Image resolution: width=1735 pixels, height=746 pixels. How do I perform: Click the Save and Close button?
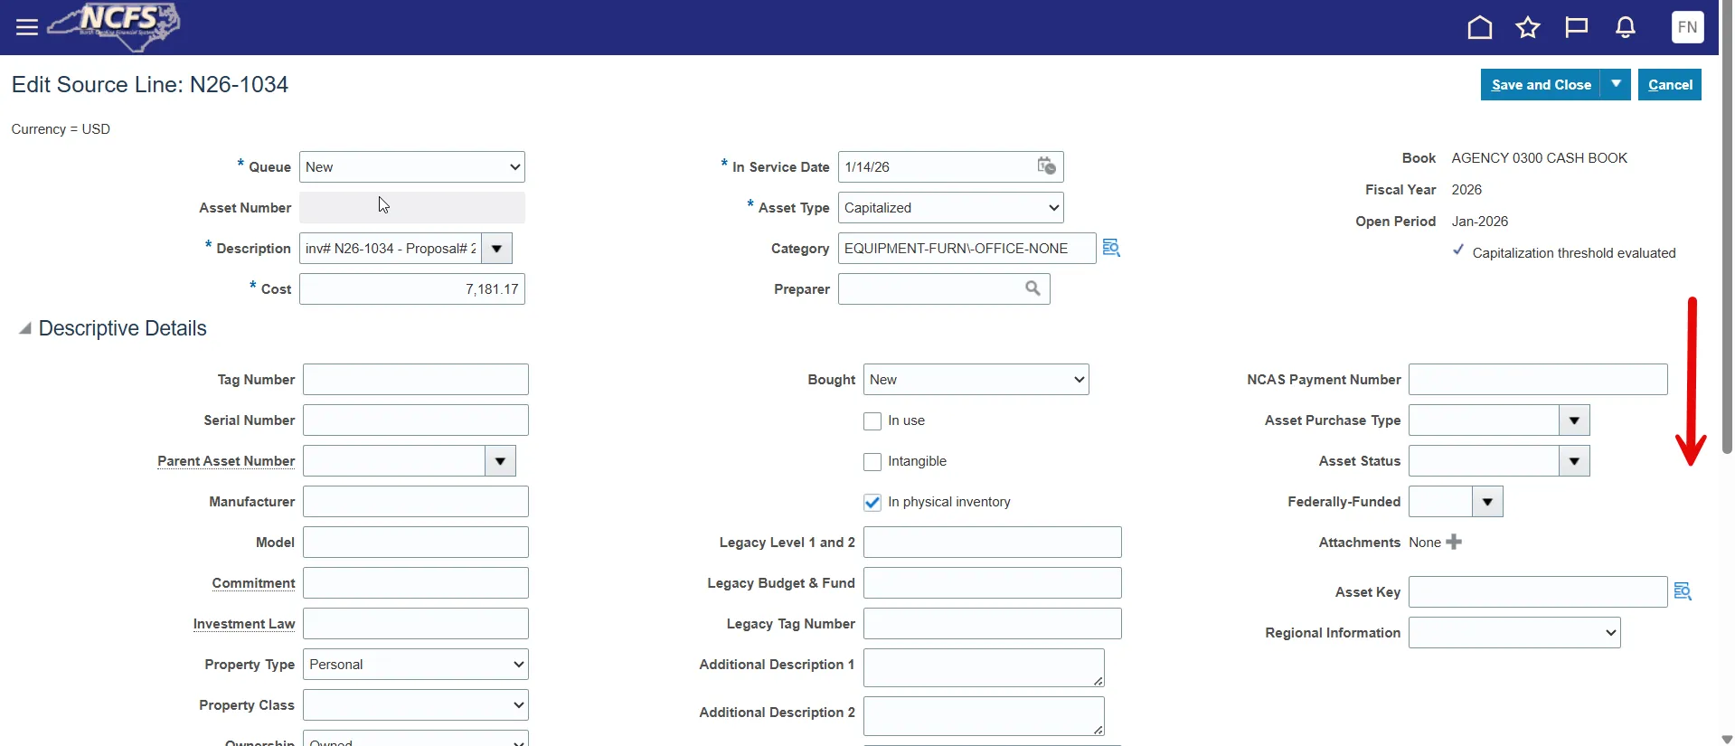(x=1541, y=84)
